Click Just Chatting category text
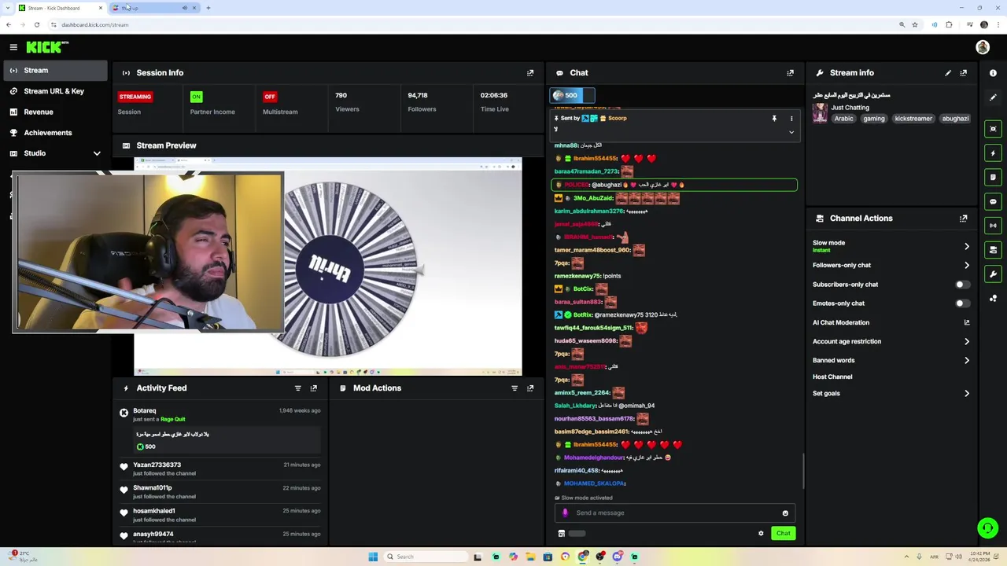1007x566 pixels. [850, 108]
